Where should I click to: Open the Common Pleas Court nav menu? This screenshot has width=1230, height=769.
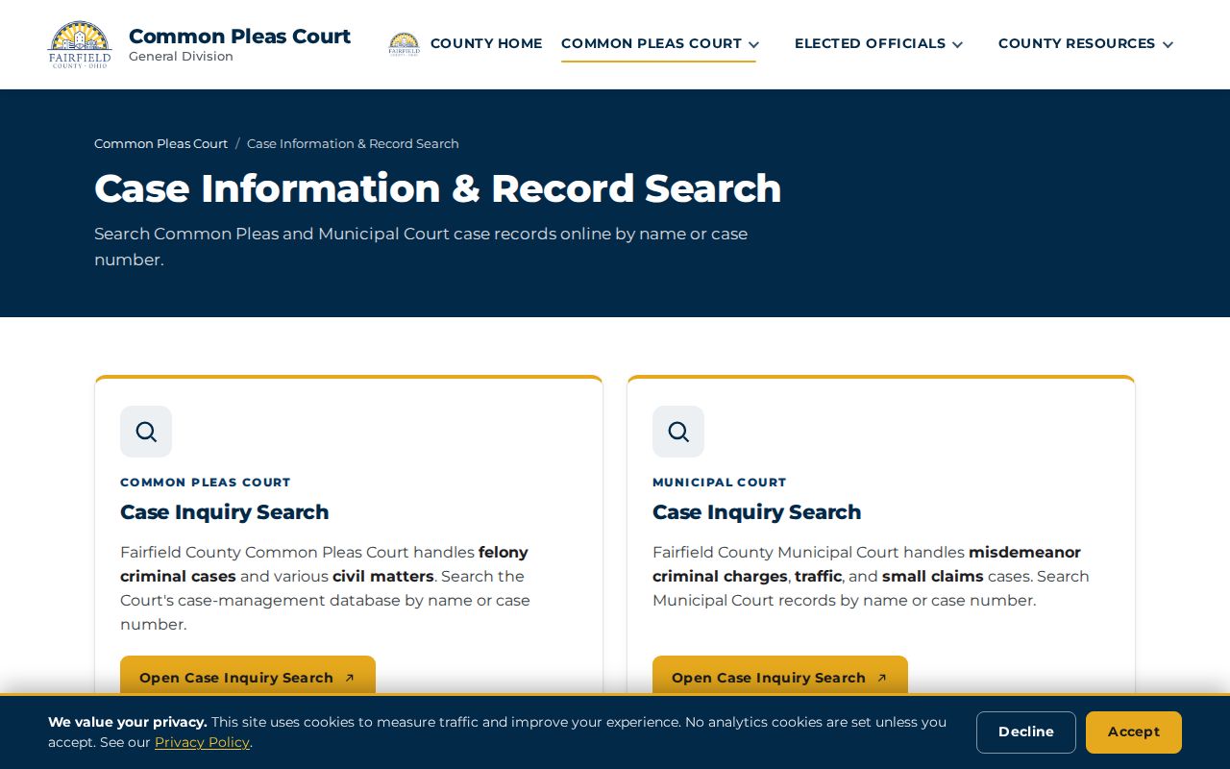tap(652, 43)
